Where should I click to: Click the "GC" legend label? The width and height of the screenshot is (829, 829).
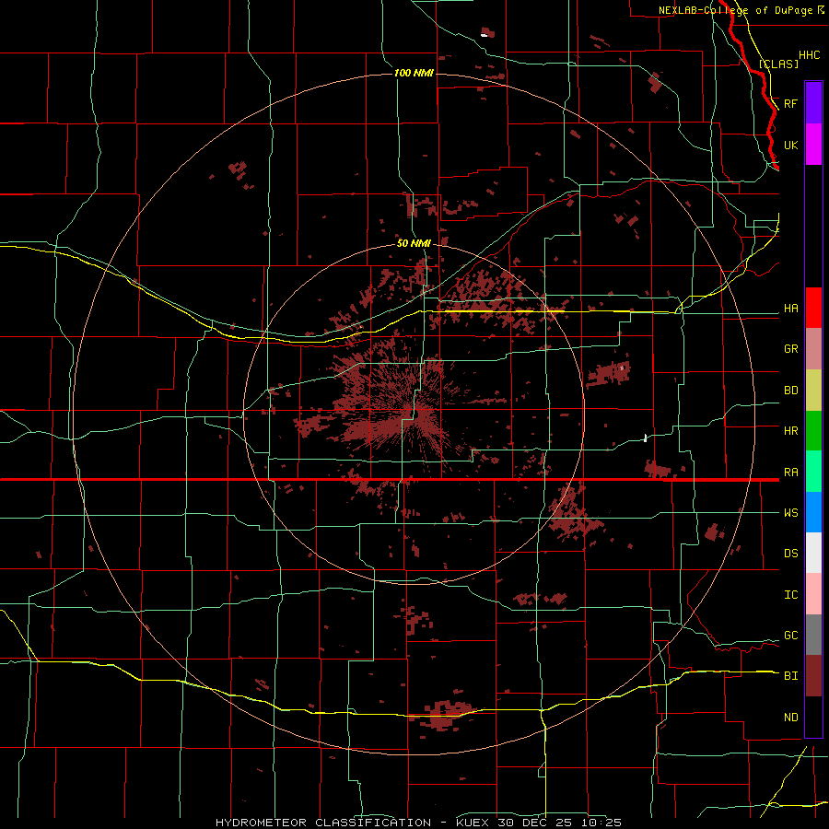click(790, 635)
